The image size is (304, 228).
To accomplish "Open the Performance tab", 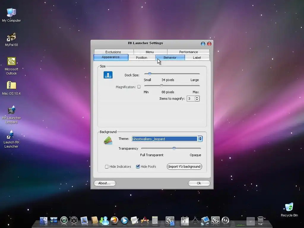I will [189, 52].
